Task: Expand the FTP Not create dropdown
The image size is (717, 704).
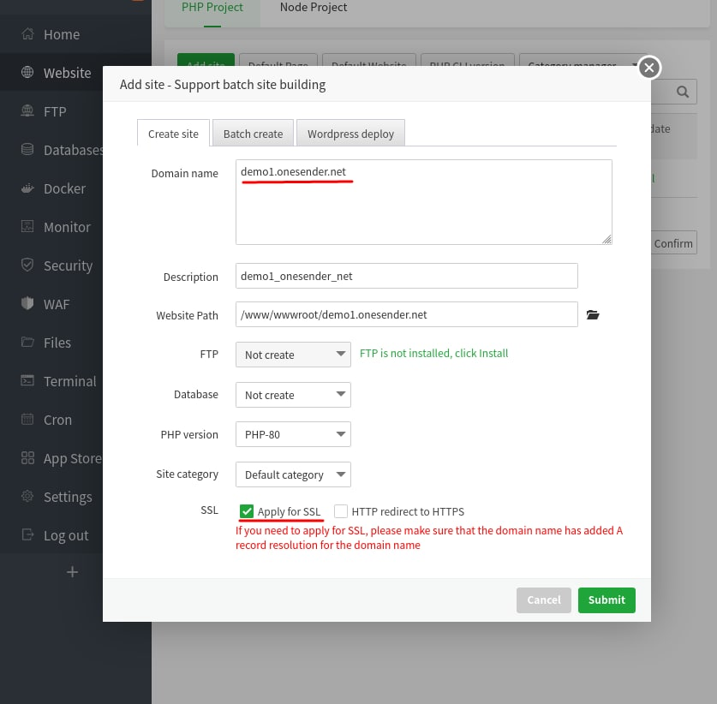Action: [293, 355]
